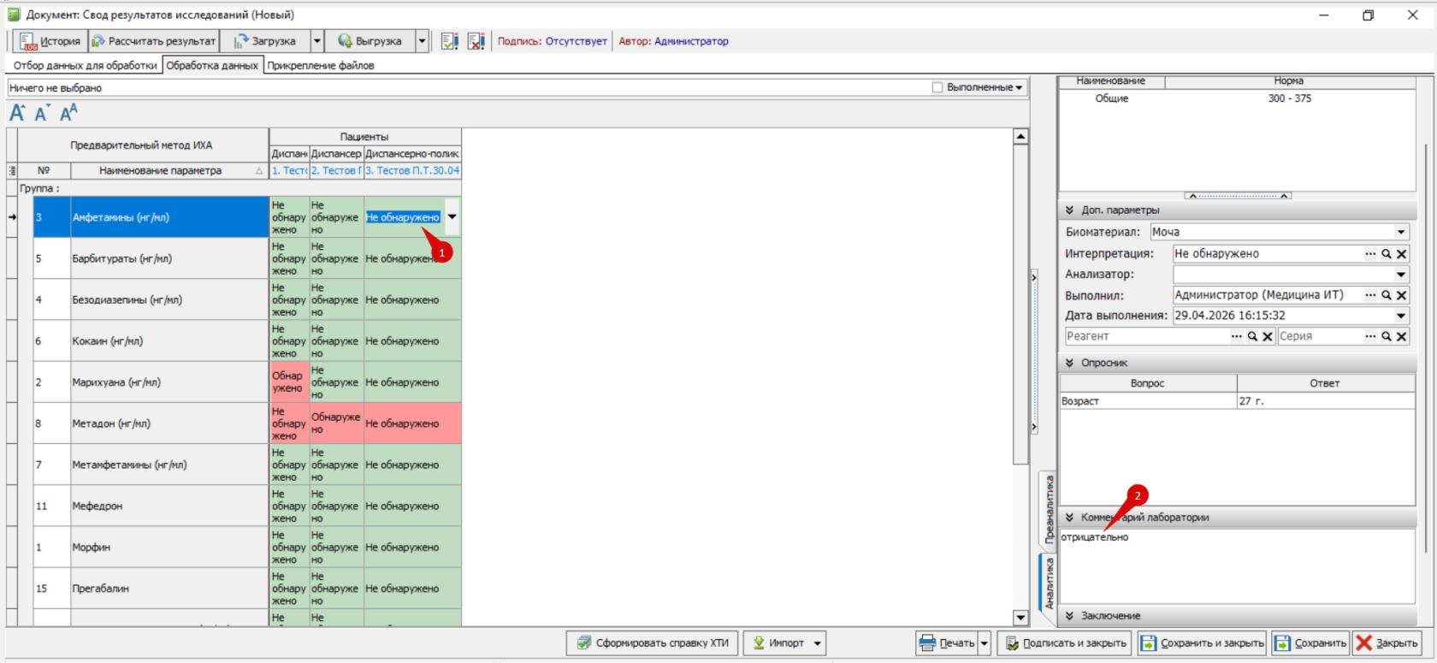Open Реагент ellipsis selection button
The width and height of the screenshot is (1437, 663).
click(x=1236, y=336)
